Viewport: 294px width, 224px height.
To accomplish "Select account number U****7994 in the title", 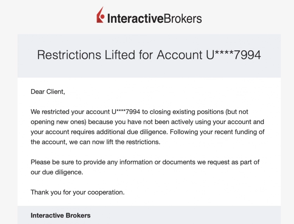I will [233, 55].
